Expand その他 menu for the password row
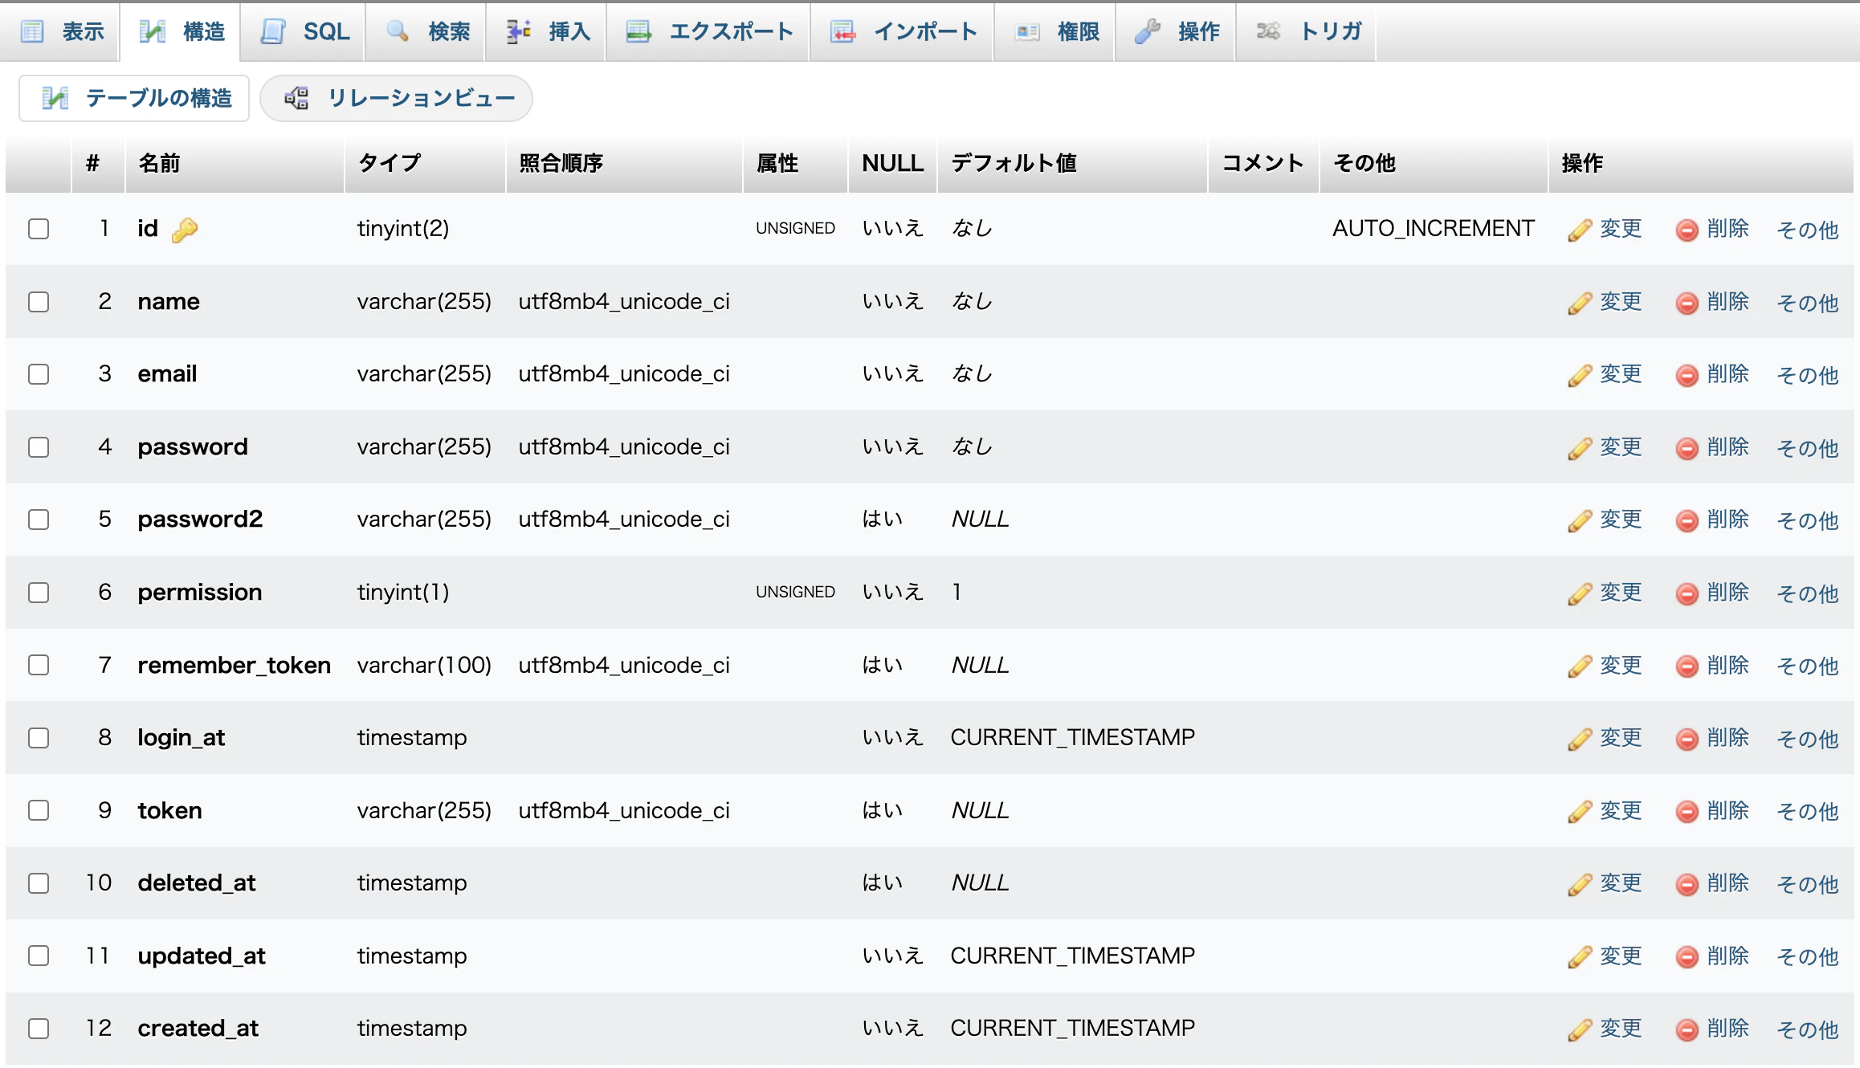The height and width of the screenshot is (1068, 1860). [x=1807, y=449]
